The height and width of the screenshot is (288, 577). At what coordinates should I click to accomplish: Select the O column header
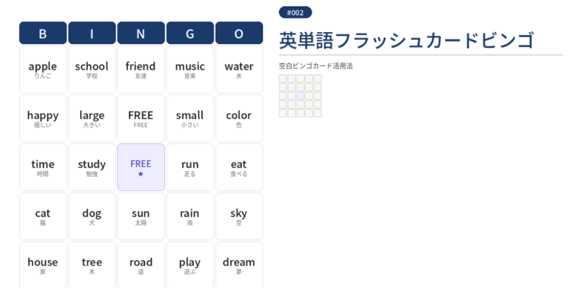click(x=239, y=33)
